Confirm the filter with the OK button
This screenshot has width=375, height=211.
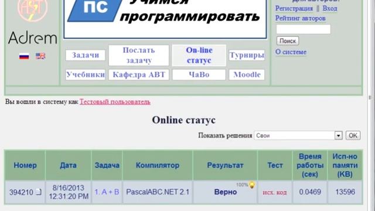point(353,135)
